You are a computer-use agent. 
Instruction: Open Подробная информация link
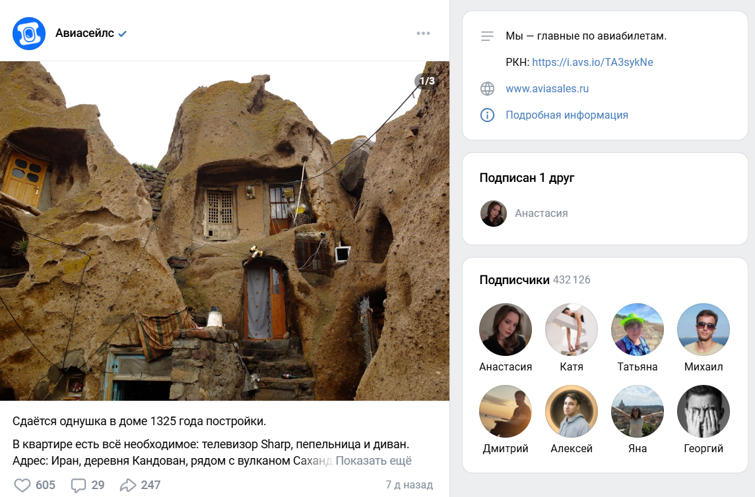point(567,115)
